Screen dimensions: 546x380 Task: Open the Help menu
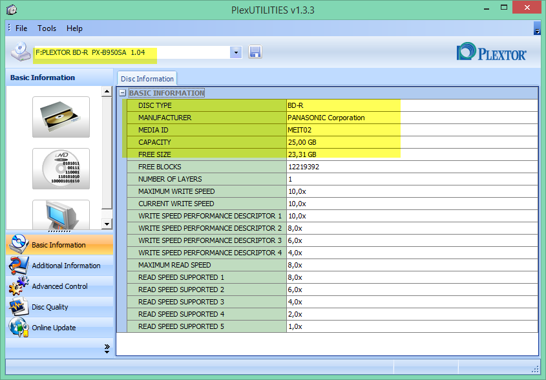pos(74,28)
